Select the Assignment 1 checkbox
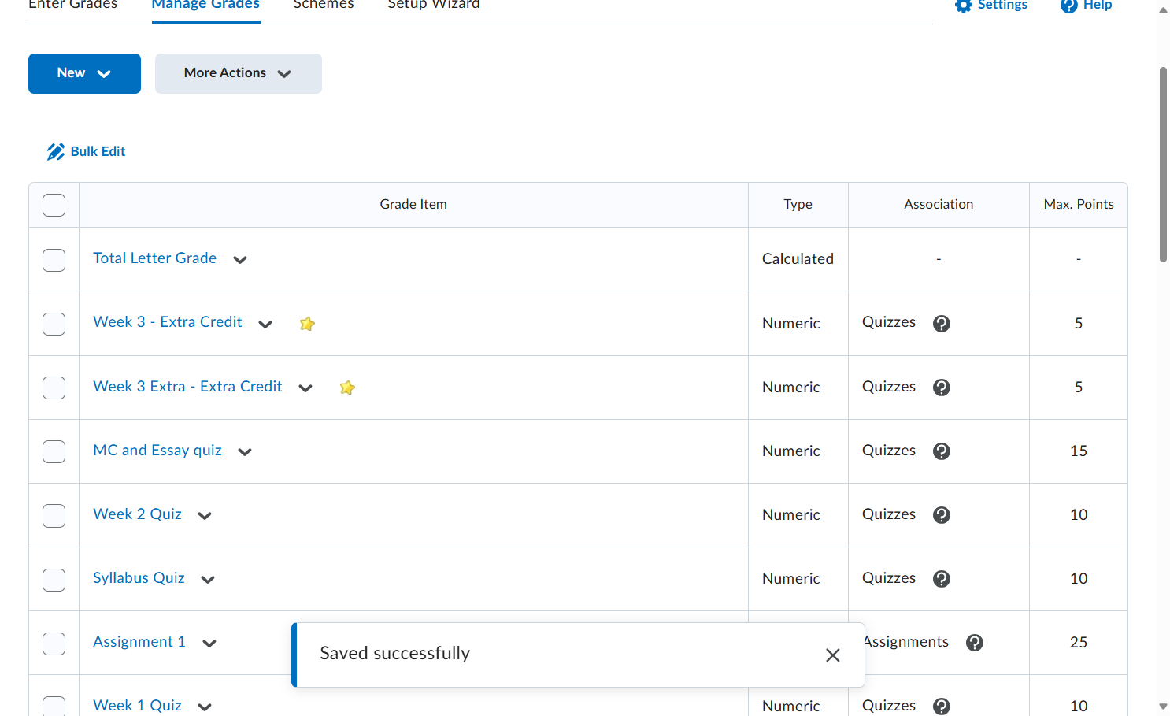Image resolution: width=1170 pixels, height=716 pixels. [54, 644]
